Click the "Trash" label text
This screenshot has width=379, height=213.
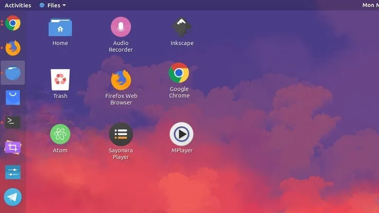pos(60,96)
